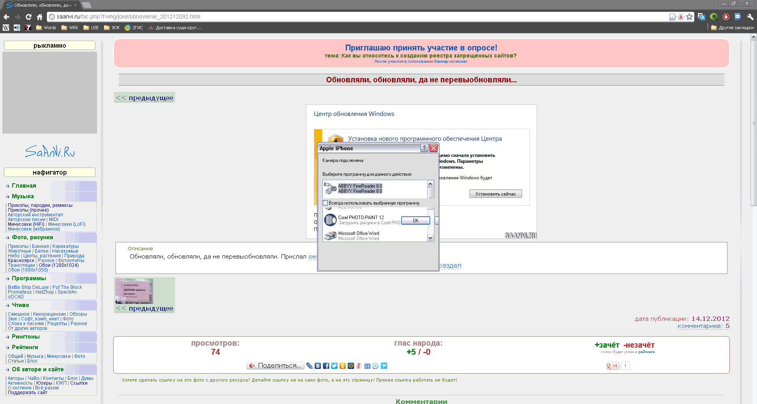
Task: Select the 'Обновляли, обновляли' browser tab
Action: [41, 5]
